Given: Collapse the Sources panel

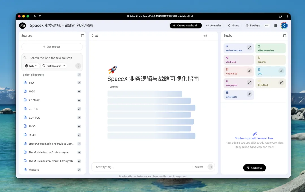Looking at the screenshot, I should point(82,36).
